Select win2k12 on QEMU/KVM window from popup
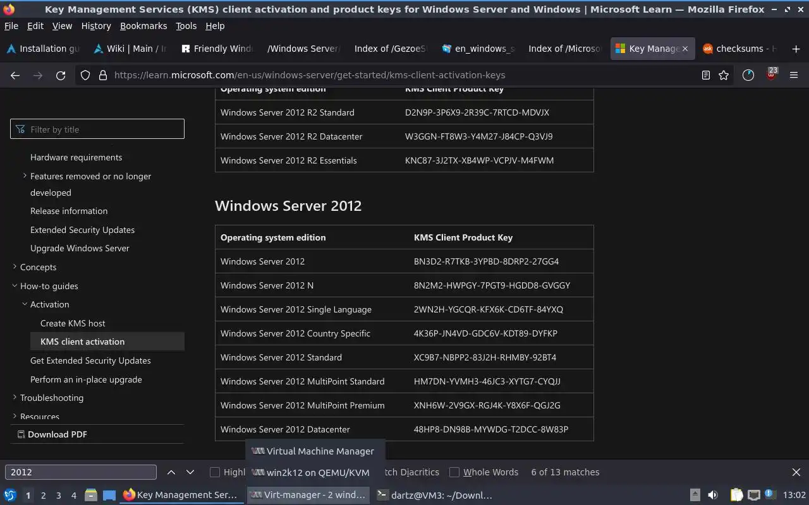The image size is (809, 505). tap(314, 472)
